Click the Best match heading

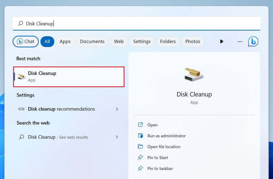click(x=28, y=59)
